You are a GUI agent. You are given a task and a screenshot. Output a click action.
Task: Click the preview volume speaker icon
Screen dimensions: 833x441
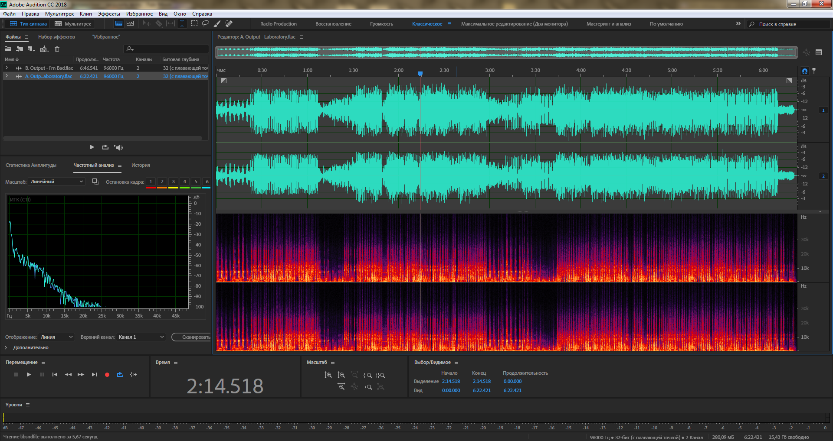pyautogui.click(x=118, y=147)
